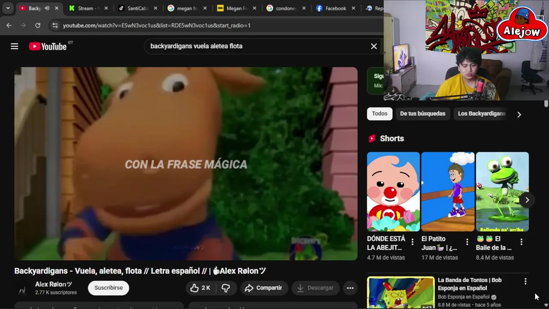Click the Descargar download button
Screen dimensions: 549x309
315,288
